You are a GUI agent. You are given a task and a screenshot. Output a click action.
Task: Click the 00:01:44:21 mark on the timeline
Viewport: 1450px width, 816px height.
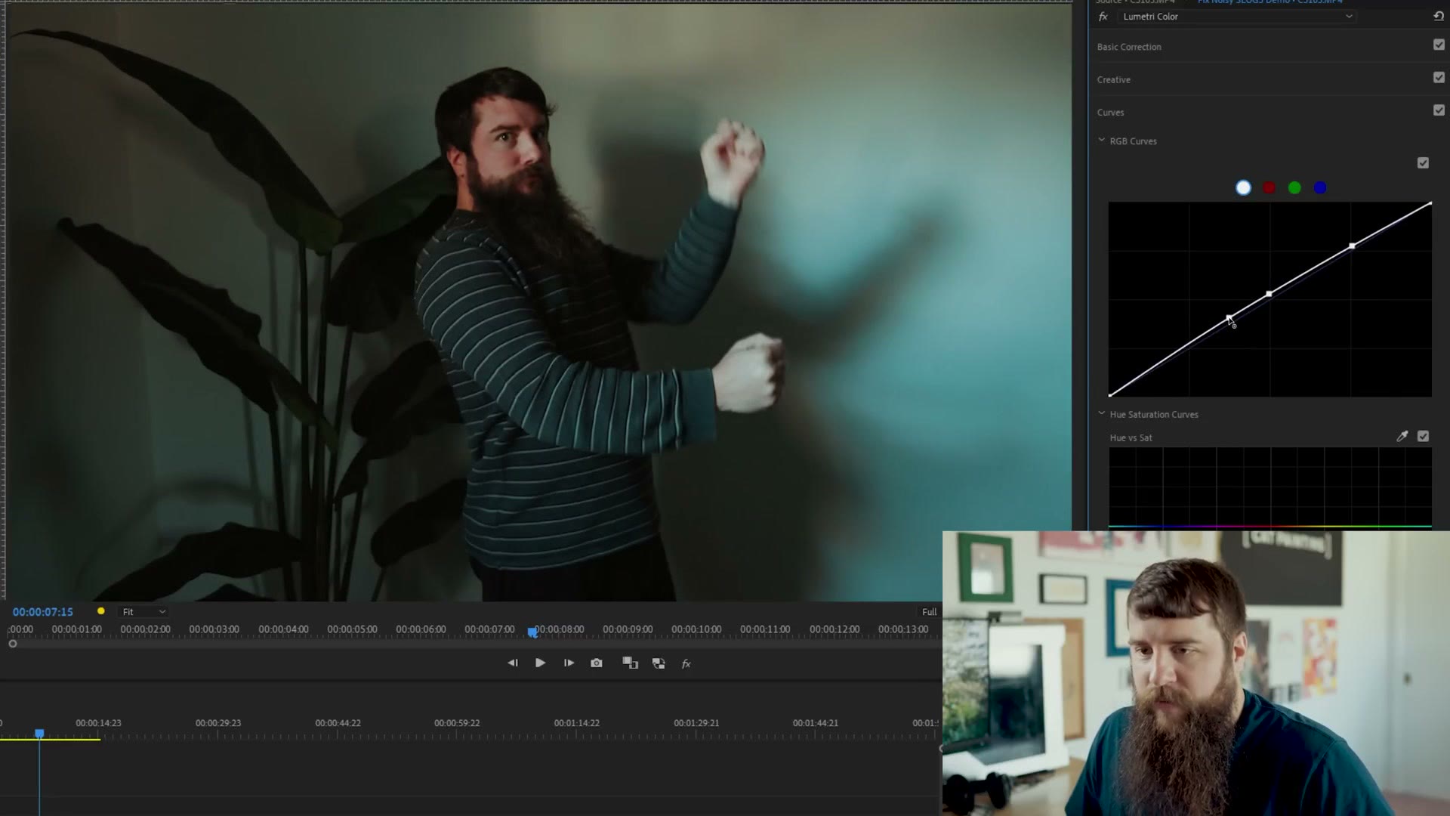coord(816,723)
